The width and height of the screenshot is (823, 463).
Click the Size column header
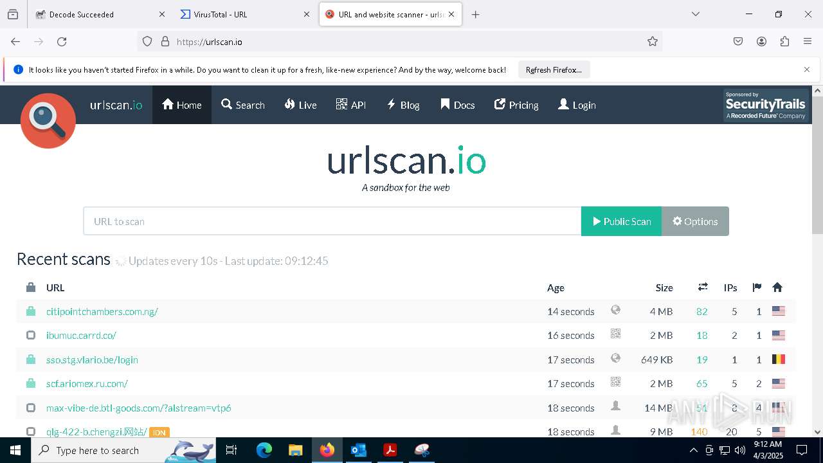664,287
